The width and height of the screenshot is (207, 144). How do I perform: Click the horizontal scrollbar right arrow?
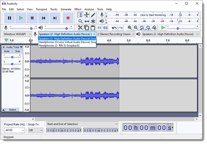(x=197, y=119)
